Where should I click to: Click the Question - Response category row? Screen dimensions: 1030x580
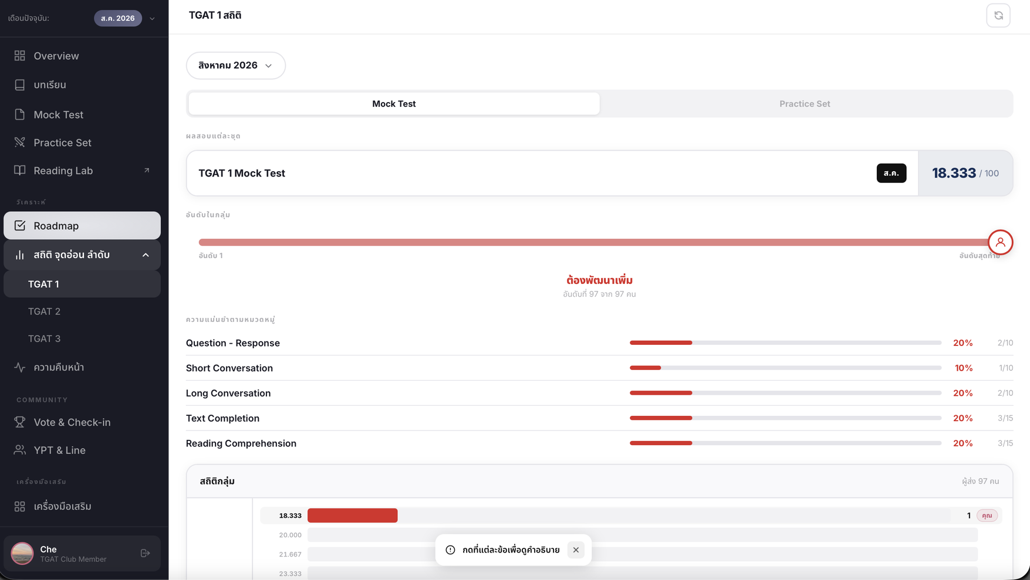(599, 343)
